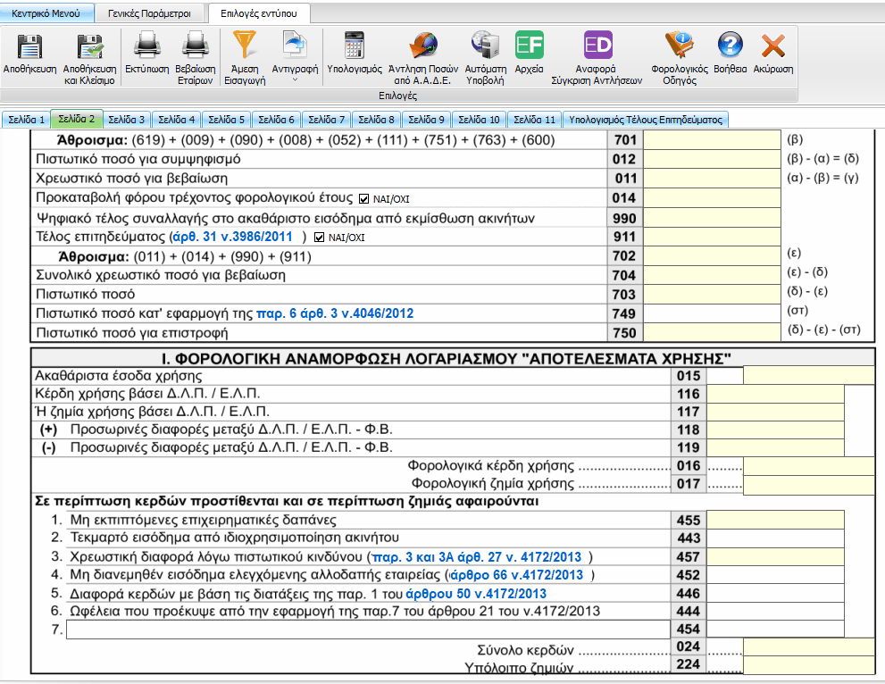Select the Υπολογισμός Τέλους Επιτηδεύματος tab
Screen dimensions: 885x684
point(647,119)
